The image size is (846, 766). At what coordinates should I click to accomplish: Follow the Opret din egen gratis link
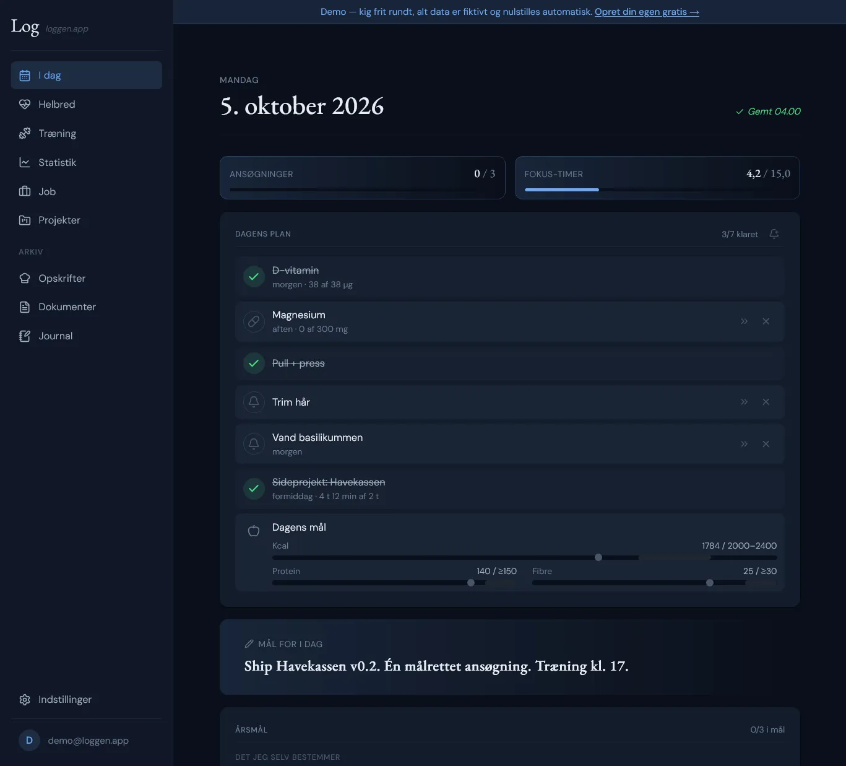pyautogui.click(x=647, y=12)
